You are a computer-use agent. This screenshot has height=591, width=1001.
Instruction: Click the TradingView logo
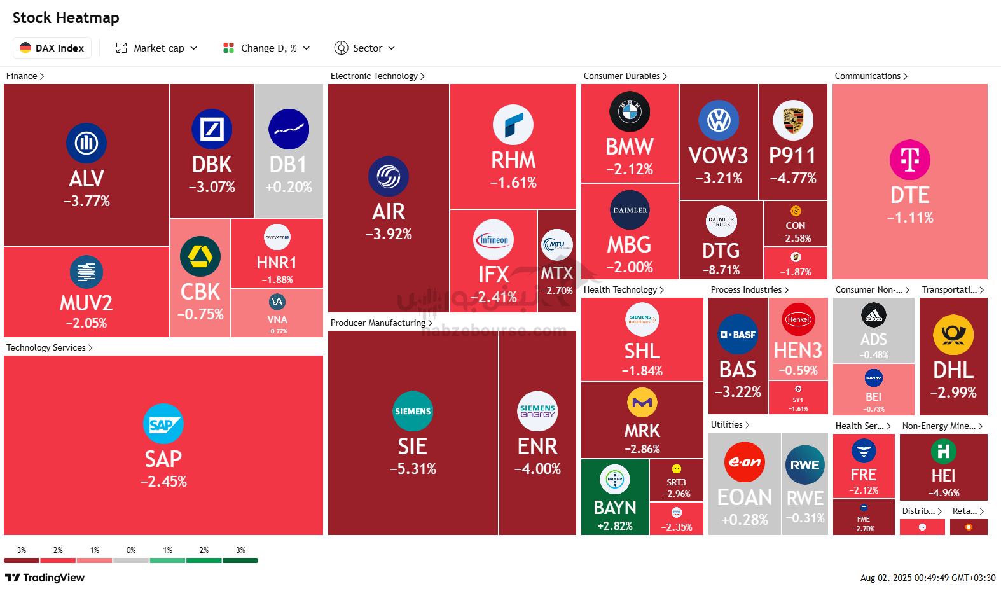(x=45, y=578)
